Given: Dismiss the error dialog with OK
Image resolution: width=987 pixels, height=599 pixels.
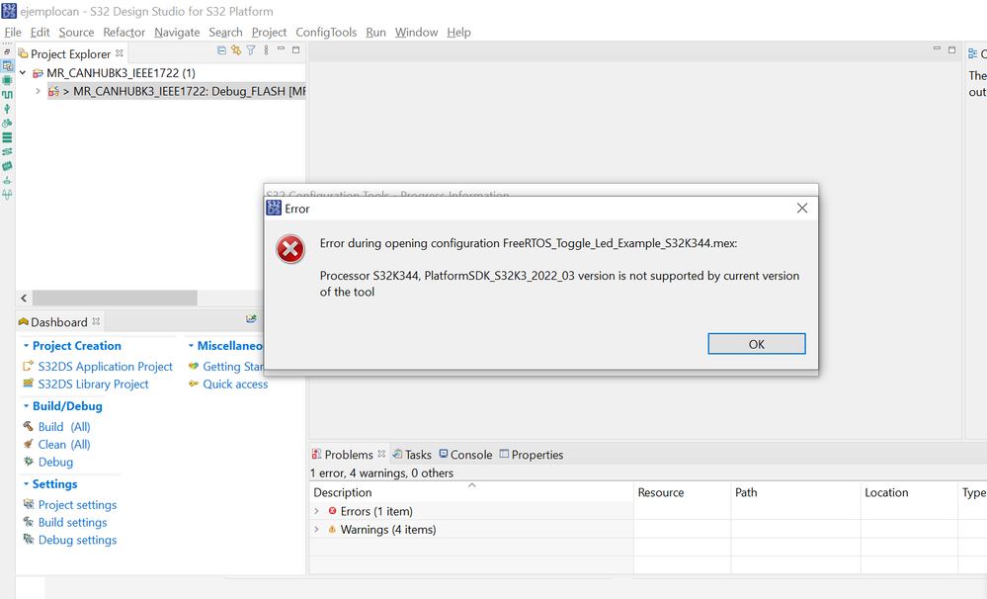Looking at the screenshot, I should 756,344.
